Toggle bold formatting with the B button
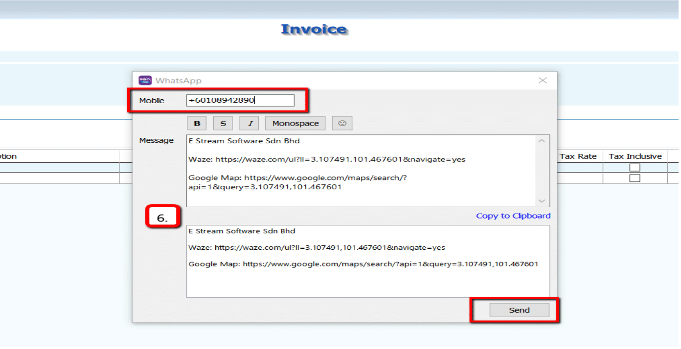The image size is (681, 349). [197, 124]
